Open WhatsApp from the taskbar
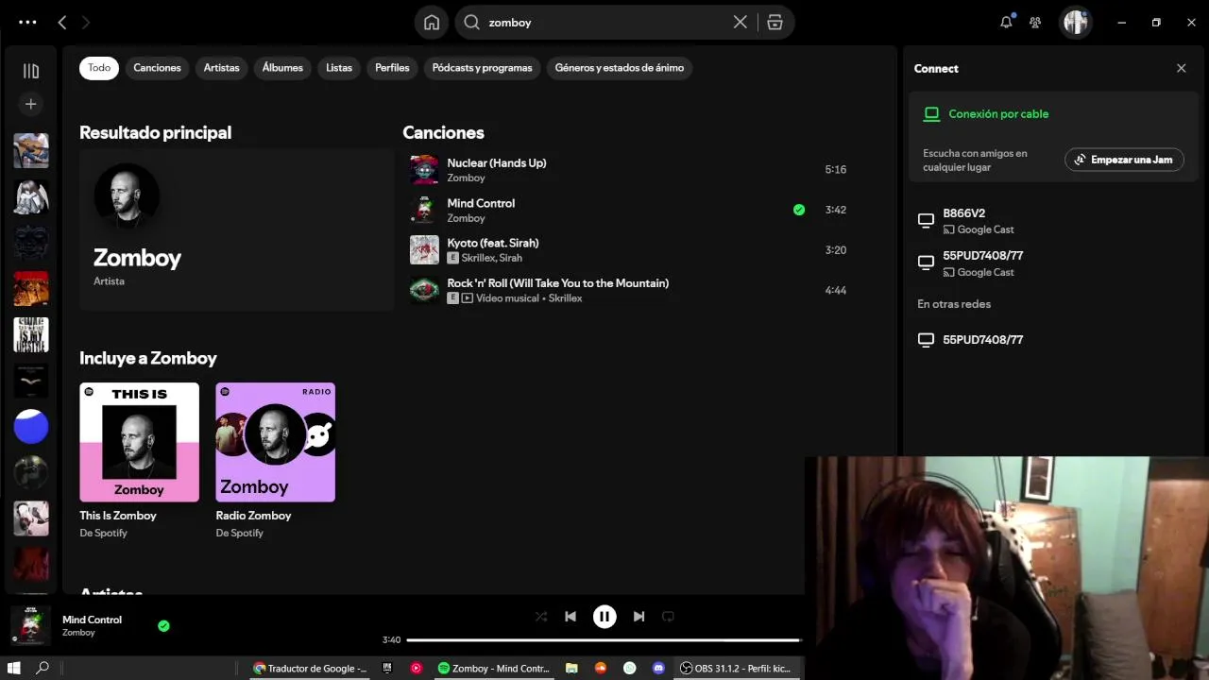The height and width of the screenshot is (680, 1209). tap(630, 668)
